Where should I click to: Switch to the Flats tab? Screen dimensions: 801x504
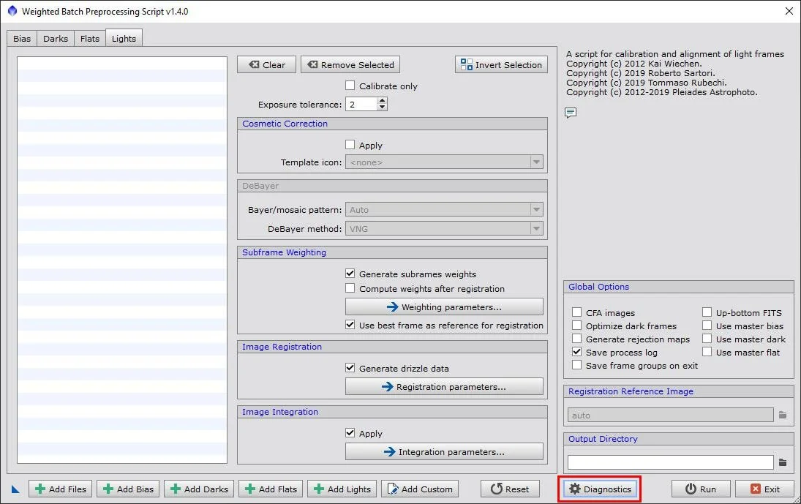(x=90, y=39)
